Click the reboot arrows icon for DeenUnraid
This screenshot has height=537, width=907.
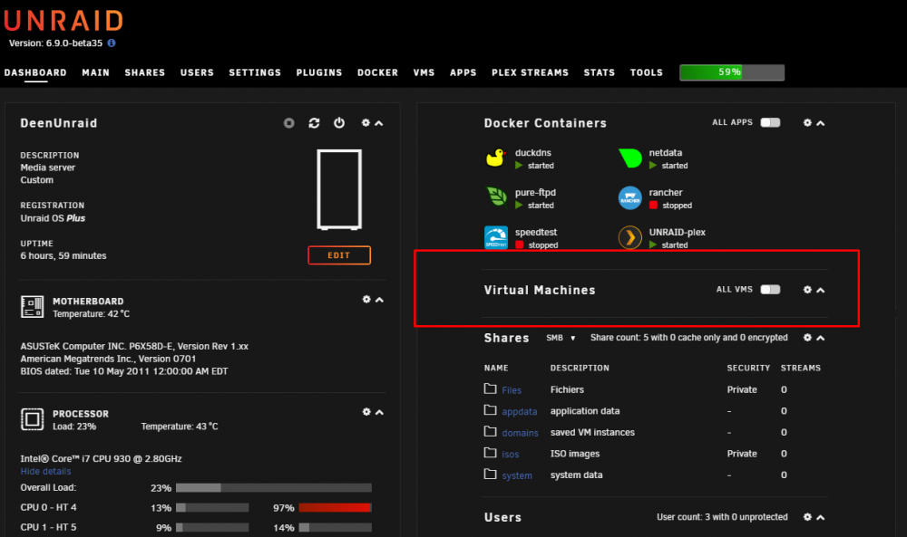pos(314,123)
